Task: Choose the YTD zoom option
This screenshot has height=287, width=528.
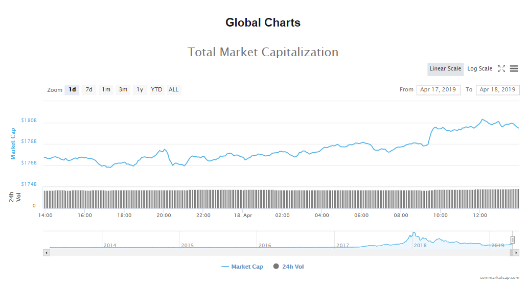Action: coord(156,90)
